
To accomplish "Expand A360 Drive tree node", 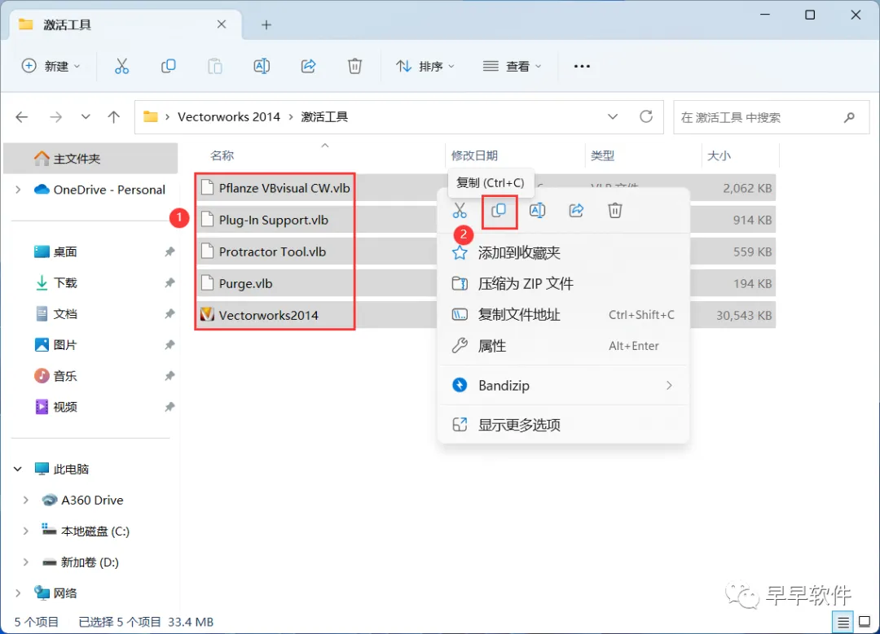I will click(x=26, y=500).
